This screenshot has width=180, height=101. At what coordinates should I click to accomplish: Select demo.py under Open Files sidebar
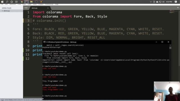coord(7,11)
